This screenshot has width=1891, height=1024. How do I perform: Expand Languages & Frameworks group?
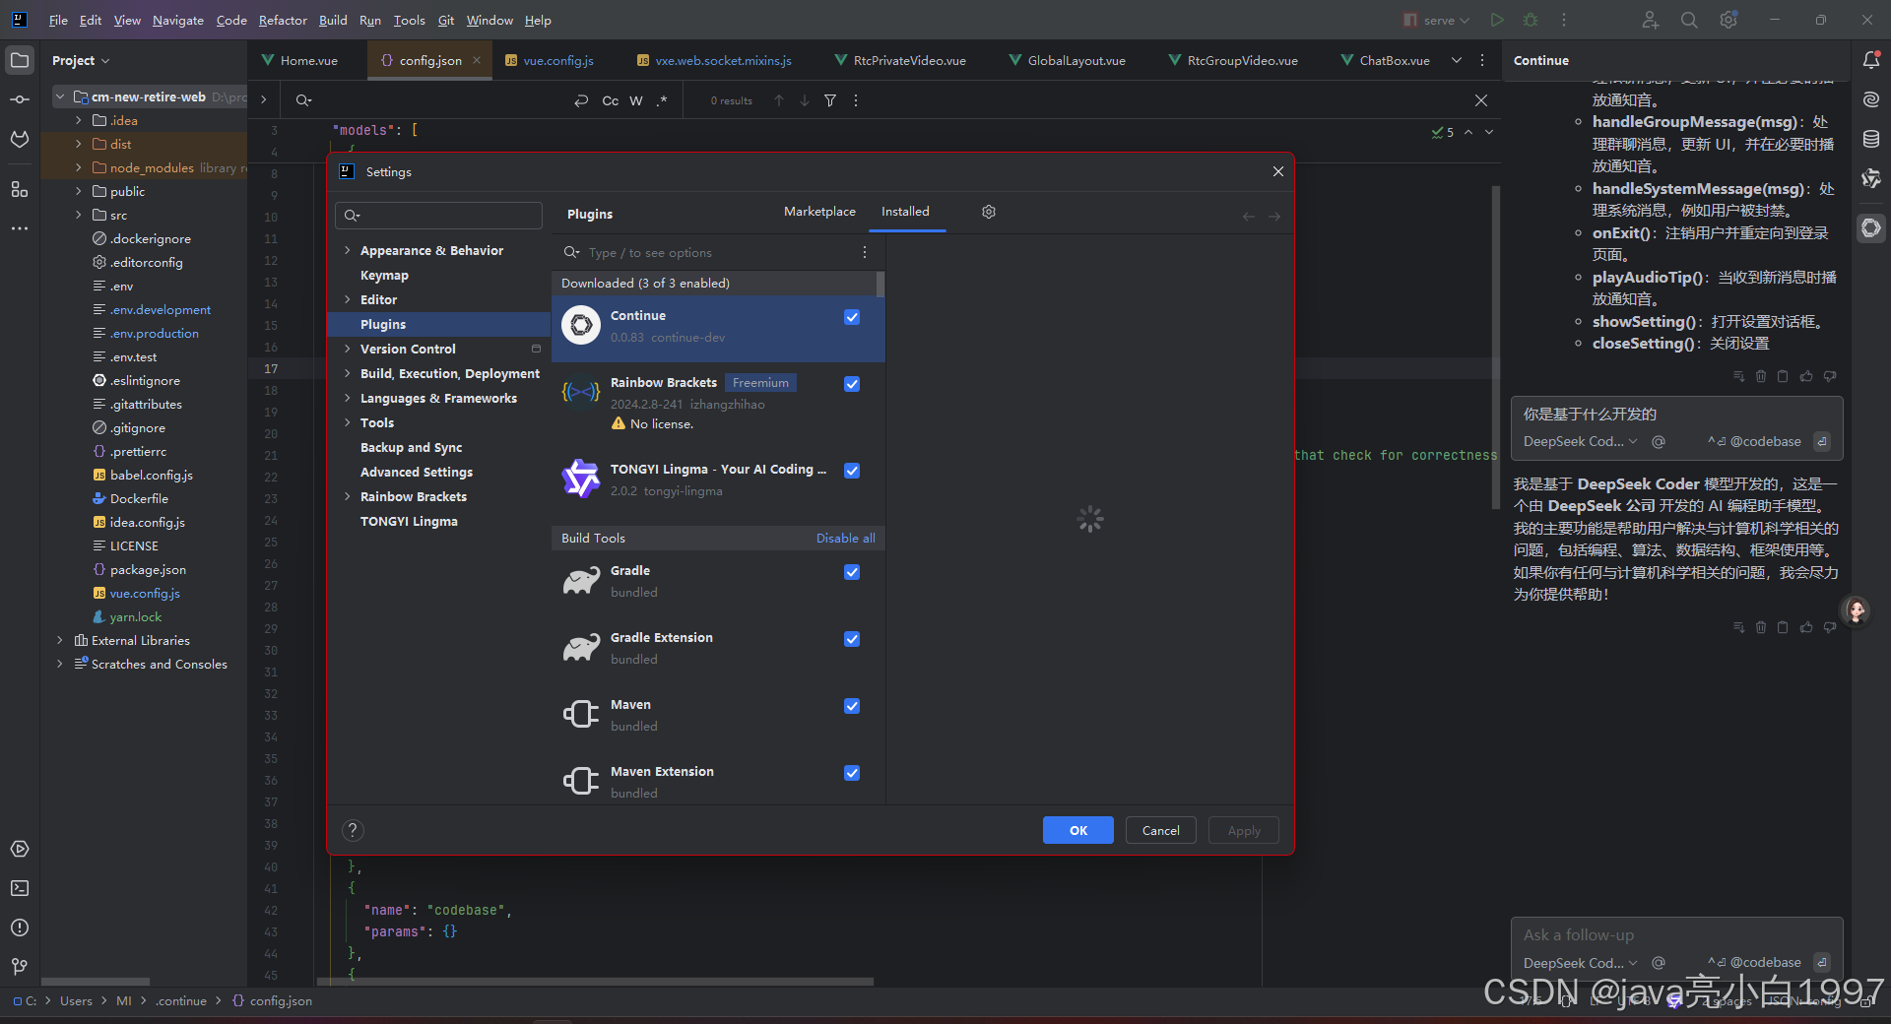(347, 399)
